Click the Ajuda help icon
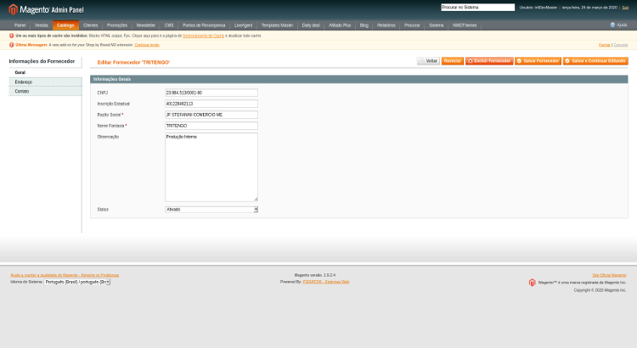637x348 pixels. click(612, 25)
